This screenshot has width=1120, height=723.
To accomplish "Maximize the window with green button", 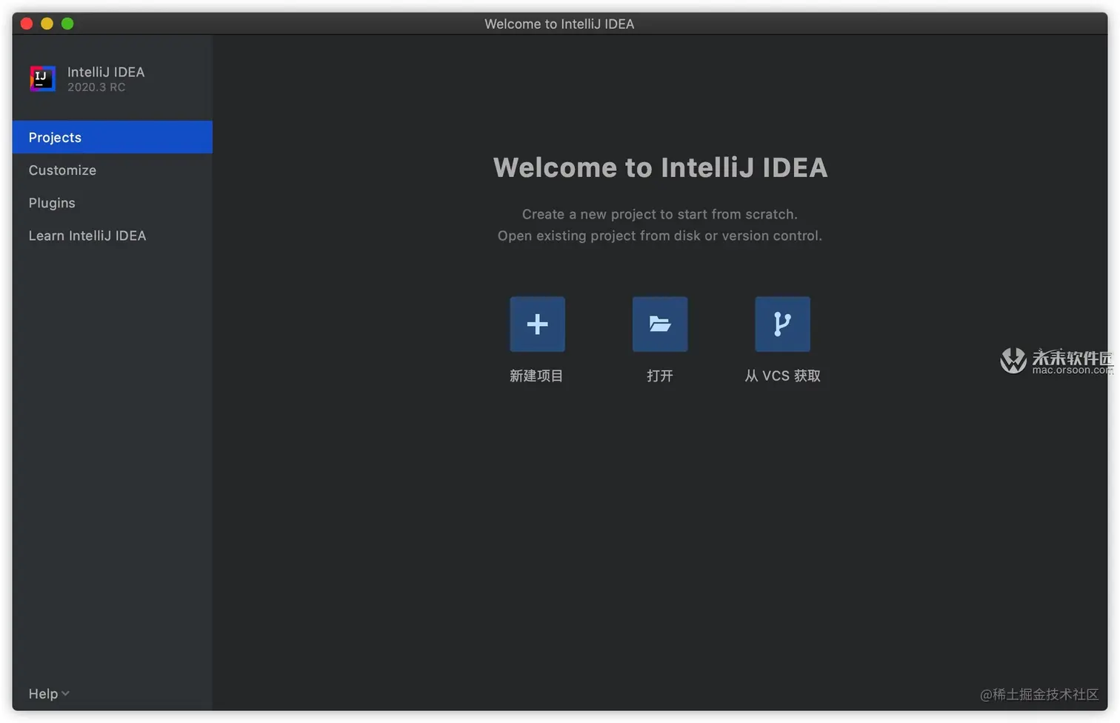I will 67,24.
